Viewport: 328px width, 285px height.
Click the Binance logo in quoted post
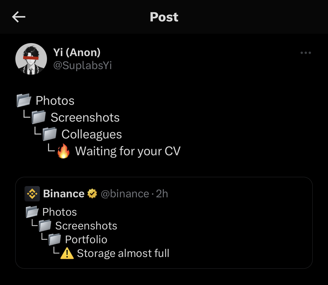coord(32,194)
